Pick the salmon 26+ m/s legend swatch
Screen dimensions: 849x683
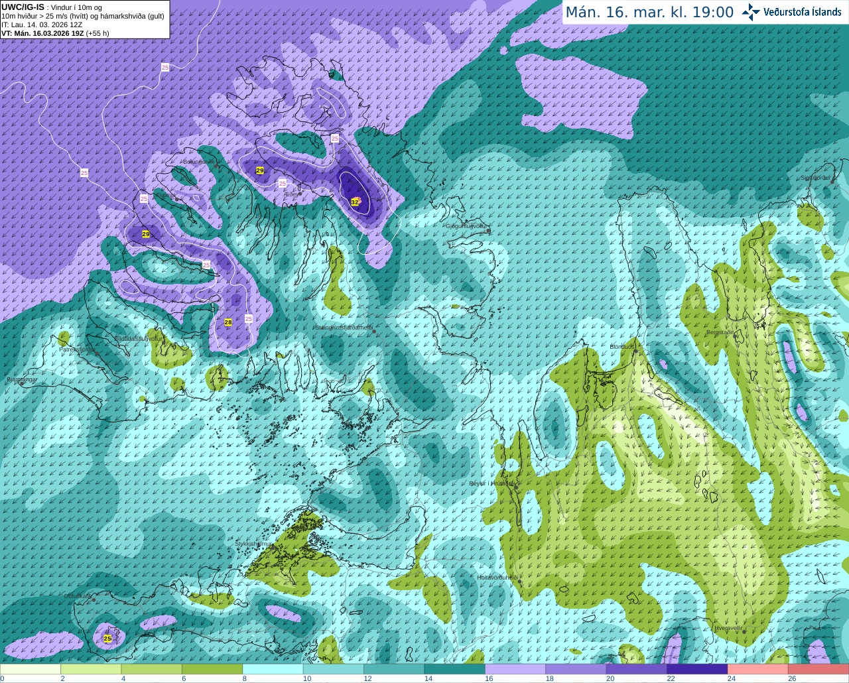[x=818, y=669]
